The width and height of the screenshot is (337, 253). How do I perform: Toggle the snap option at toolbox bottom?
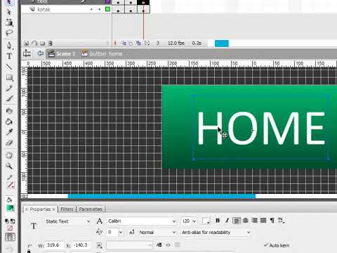click(x=10, y=238)
